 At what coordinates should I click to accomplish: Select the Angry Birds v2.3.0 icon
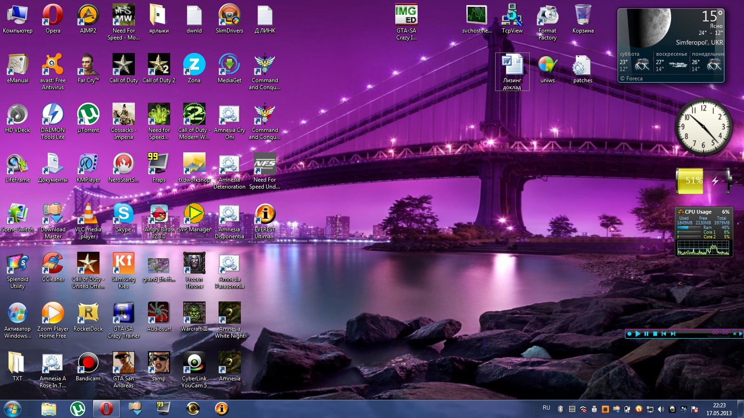tap(159, 221)
